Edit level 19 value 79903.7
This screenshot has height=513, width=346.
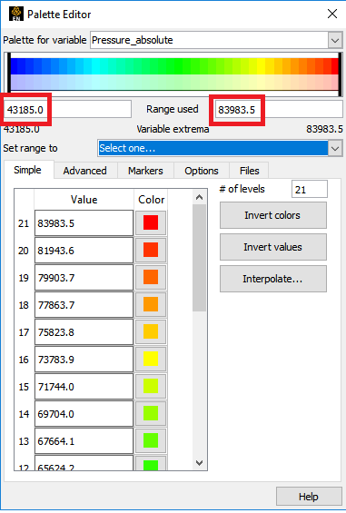84,278
